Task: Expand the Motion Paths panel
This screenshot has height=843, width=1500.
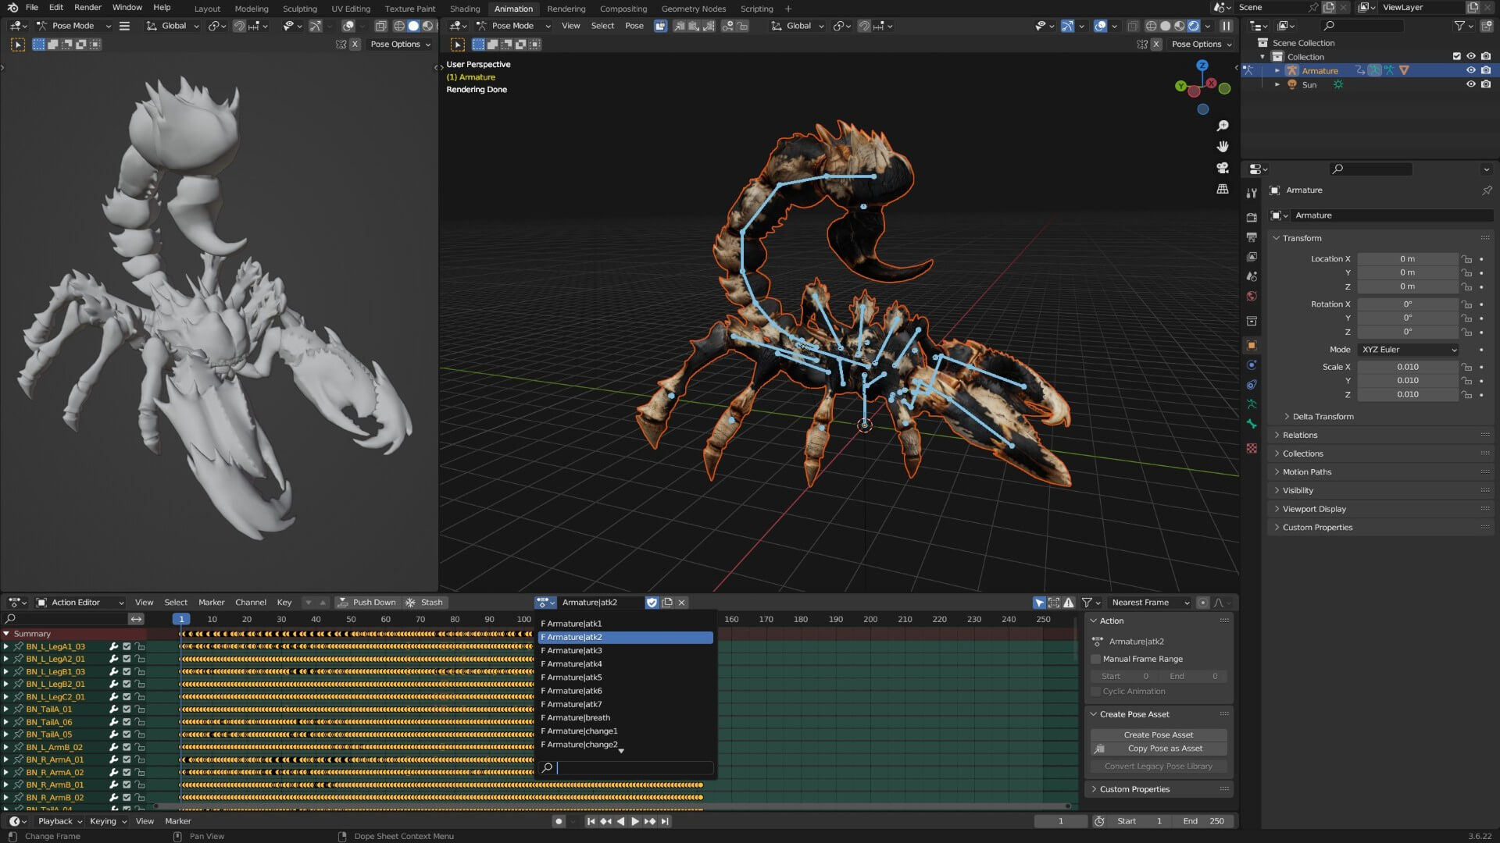Action: [x=1306, y=472]
